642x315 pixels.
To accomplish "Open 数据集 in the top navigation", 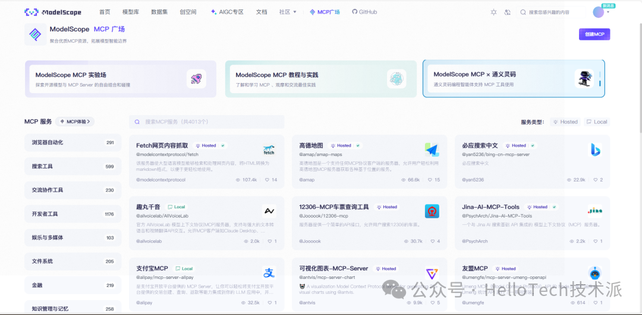I will 159,12.
